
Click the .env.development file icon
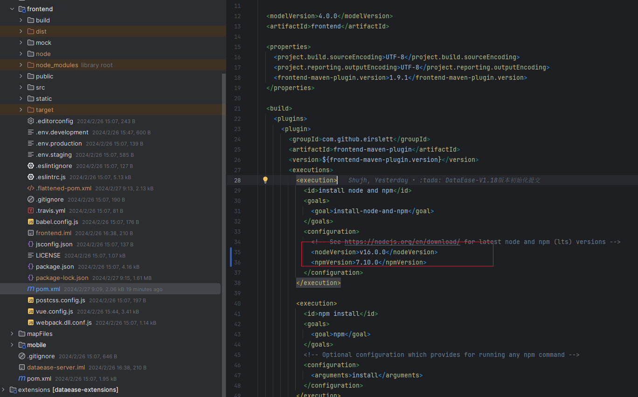(x=31, y=132)
